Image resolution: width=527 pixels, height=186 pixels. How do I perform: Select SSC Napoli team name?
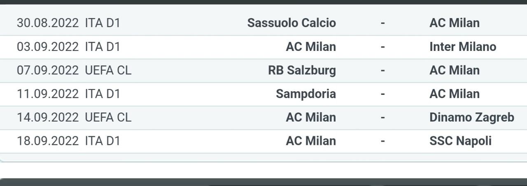[x=460, y=141]
